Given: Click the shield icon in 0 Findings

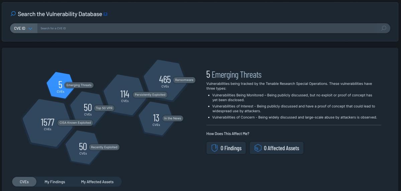Looking at the screenshot, I should pyautogui.click(x=215, y=148).
